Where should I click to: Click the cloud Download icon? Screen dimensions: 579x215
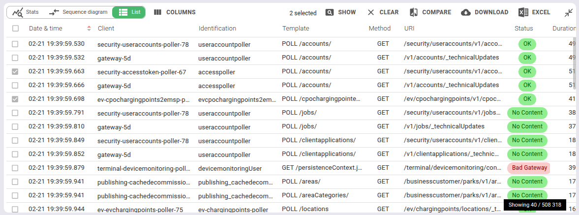click(x=466, y=12)
